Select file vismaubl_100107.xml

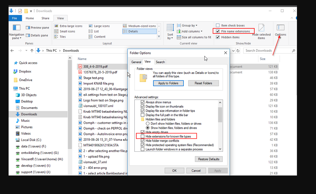pos(98,106)
